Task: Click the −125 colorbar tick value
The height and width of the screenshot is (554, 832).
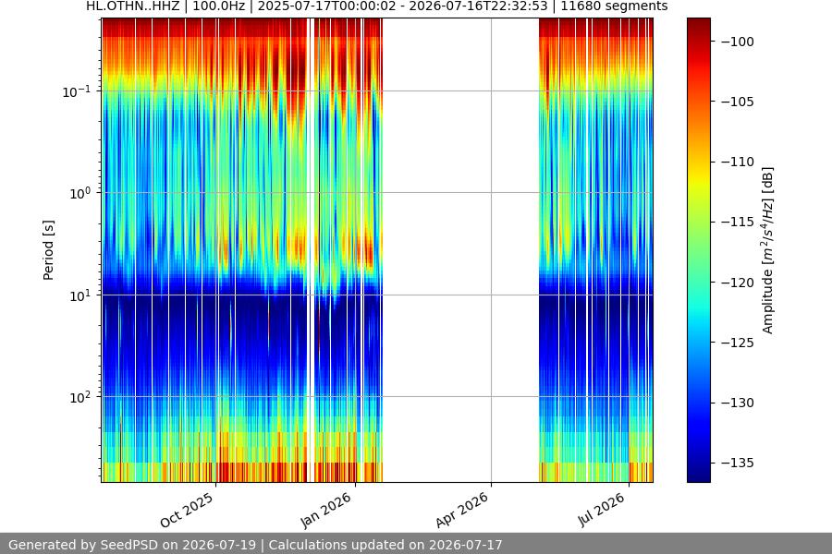Action: click(737, 343)
